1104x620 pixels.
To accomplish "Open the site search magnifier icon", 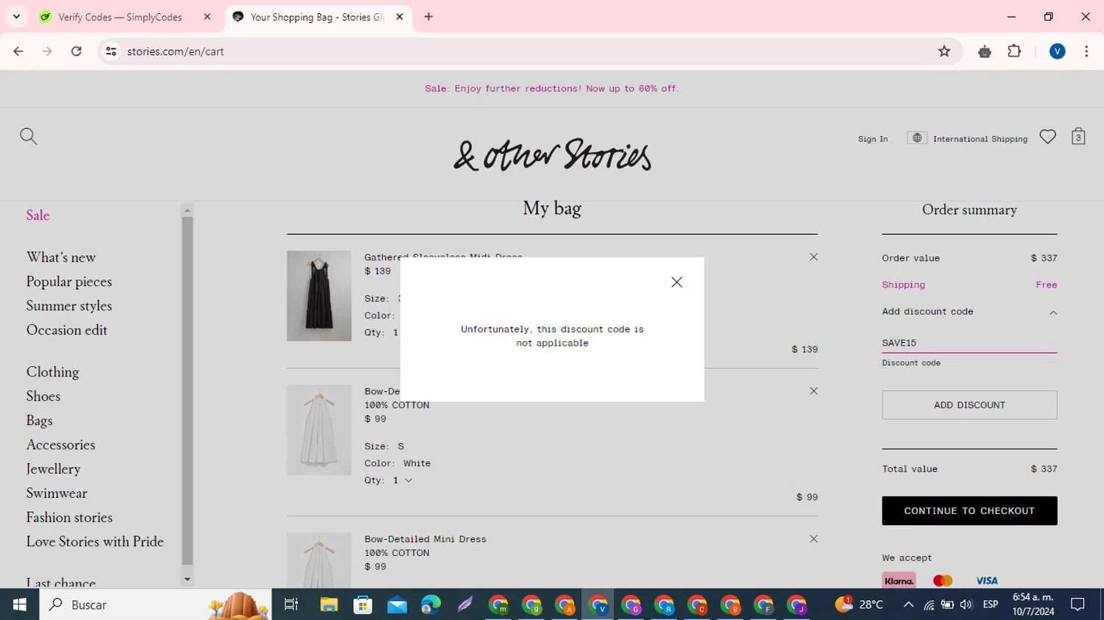I will [x=29, y=136].
